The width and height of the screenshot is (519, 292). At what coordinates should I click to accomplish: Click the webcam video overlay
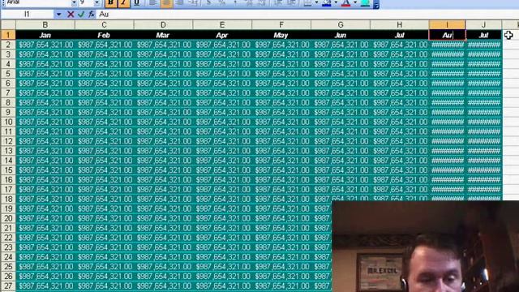click(425, 246)
